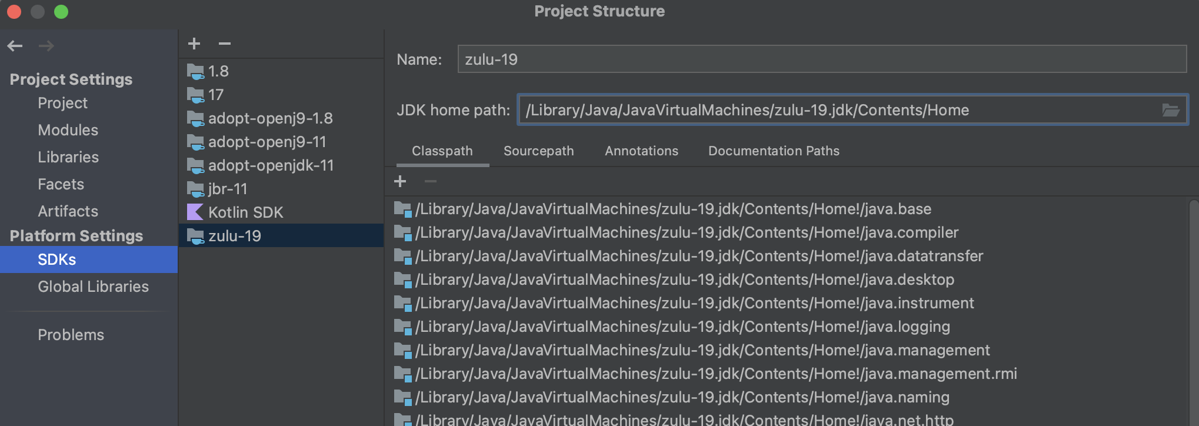Viewport: 1199px width, 426px height.
Task: Click the JDK icon beside 17
Action: [x=195, y=95]
